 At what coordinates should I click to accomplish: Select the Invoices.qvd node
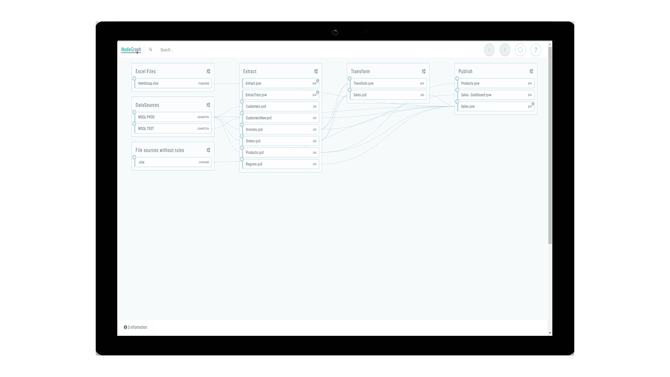(x=280, y=129)
